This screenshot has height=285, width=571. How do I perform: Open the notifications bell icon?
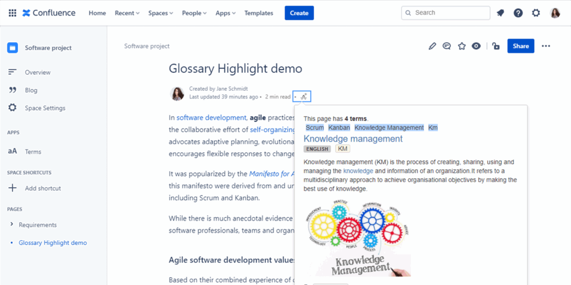pos(500,13)
